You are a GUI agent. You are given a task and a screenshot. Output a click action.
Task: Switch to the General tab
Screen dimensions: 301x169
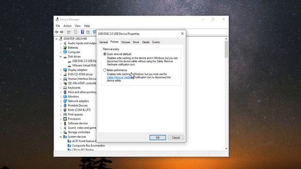coord(103,42)
